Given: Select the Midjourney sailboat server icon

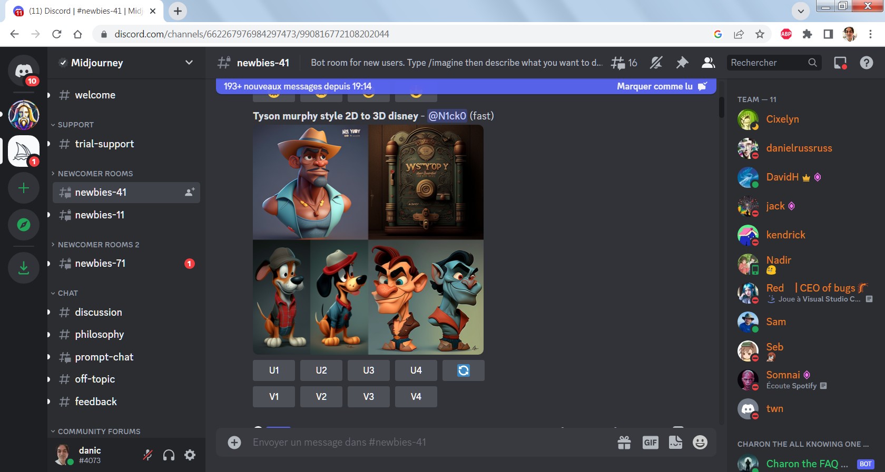Looking at the screenshot, I should point(24,151).
